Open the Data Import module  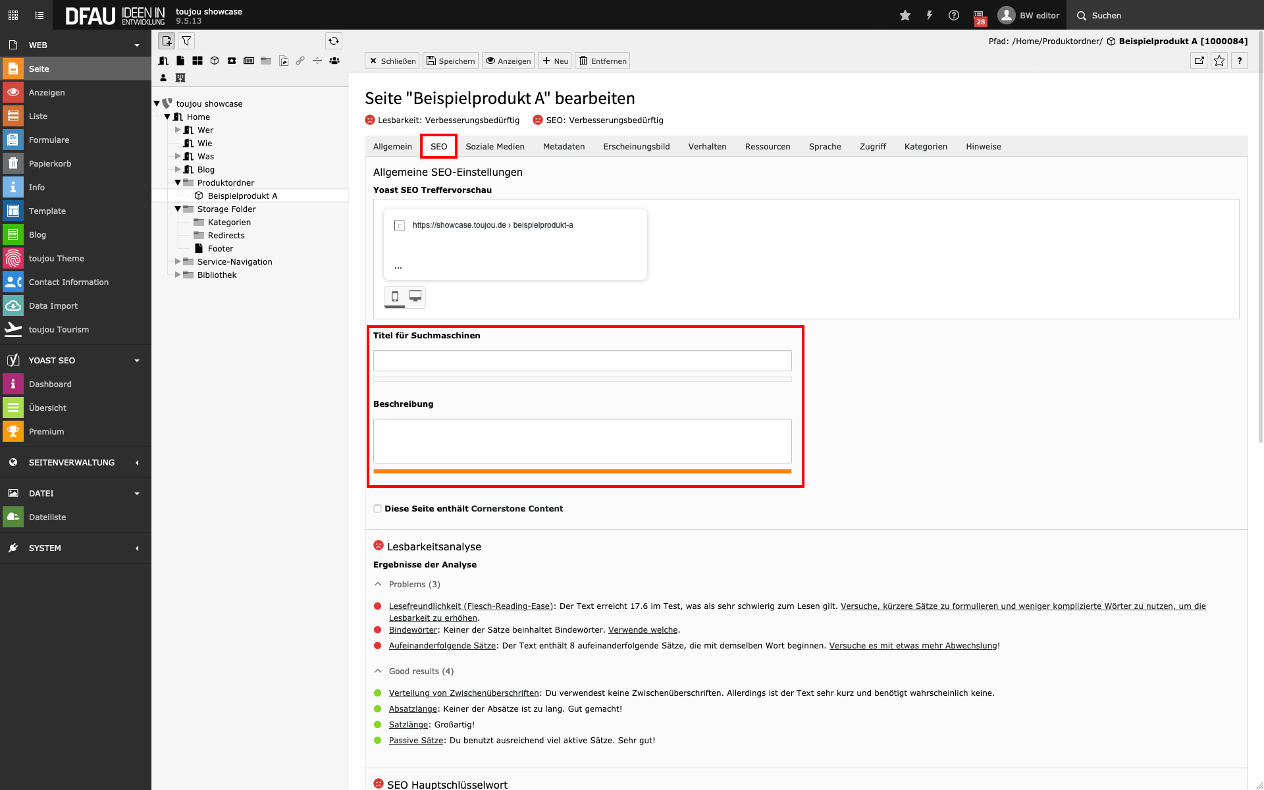[x=53, y=305]
